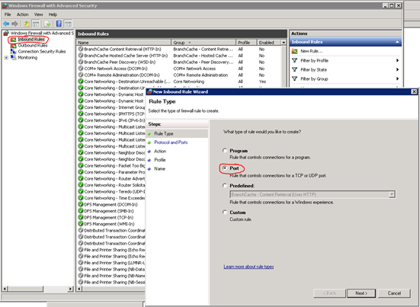Select Connection Security Rules in the tree
Viewport: 420px width, 307px height.
[42, 51]
